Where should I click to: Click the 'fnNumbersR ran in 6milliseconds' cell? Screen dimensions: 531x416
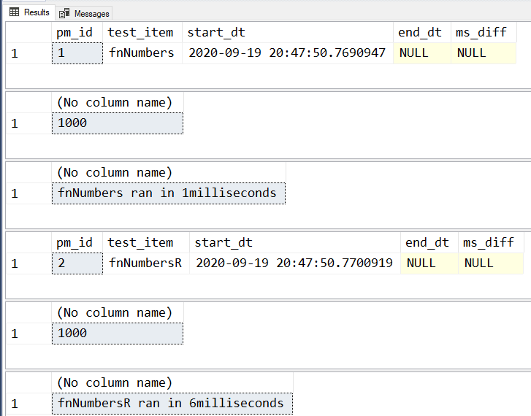coord(171,403)
